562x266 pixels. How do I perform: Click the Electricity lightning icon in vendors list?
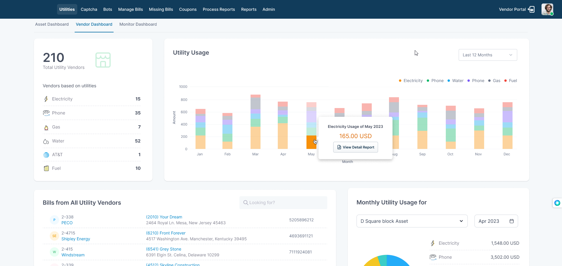[x=46, y=99]
